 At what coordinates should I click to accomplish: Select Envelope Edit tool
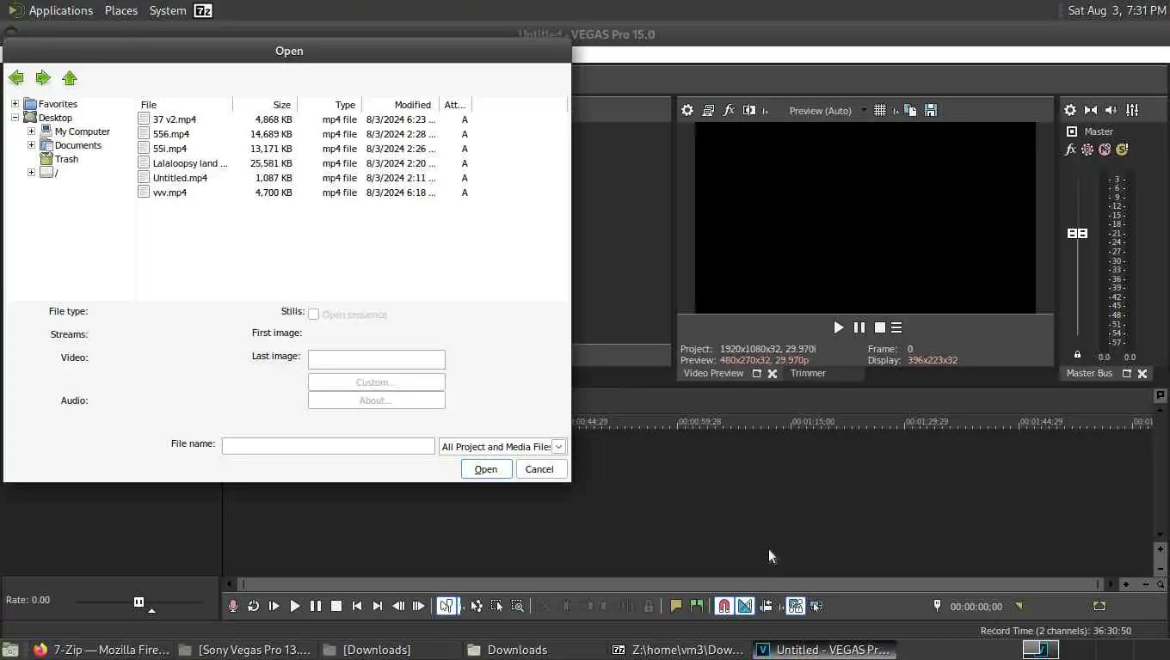point(477,606)
